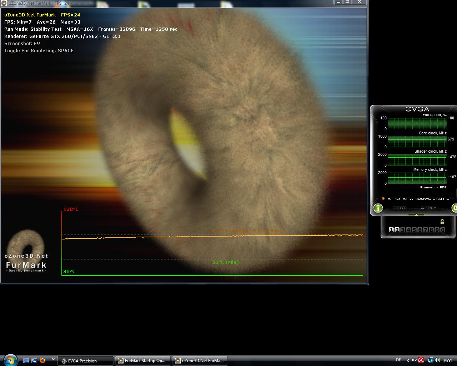Open EVGA Precision settings gear icon
Viewport: 457px width, 366px height.
point(455,208)
